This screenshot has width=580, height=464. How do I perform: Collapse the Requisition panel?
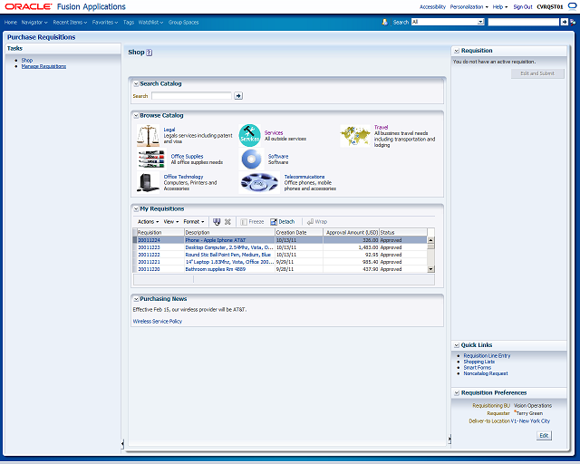[457, 51]
